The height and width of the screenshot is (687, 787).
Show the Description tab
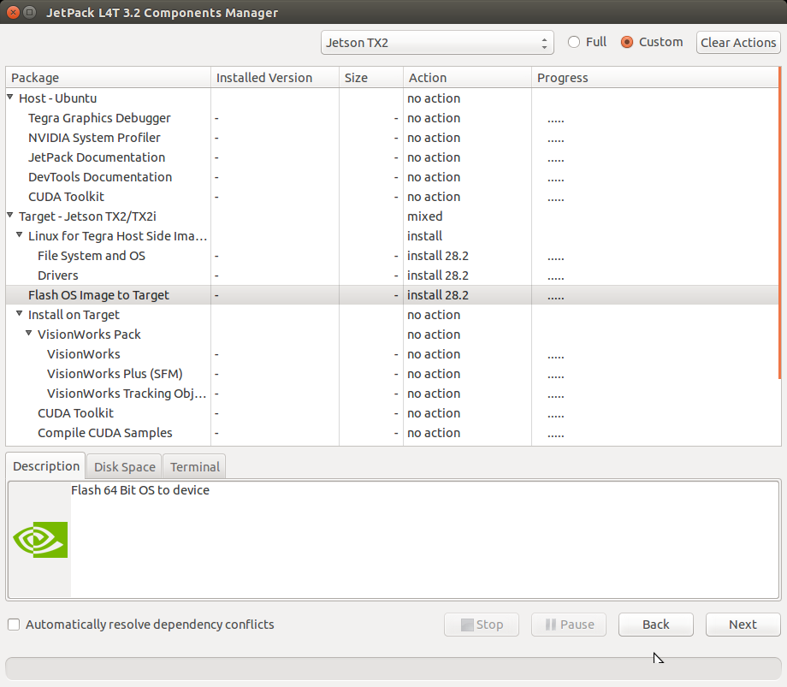coord(46,466)
